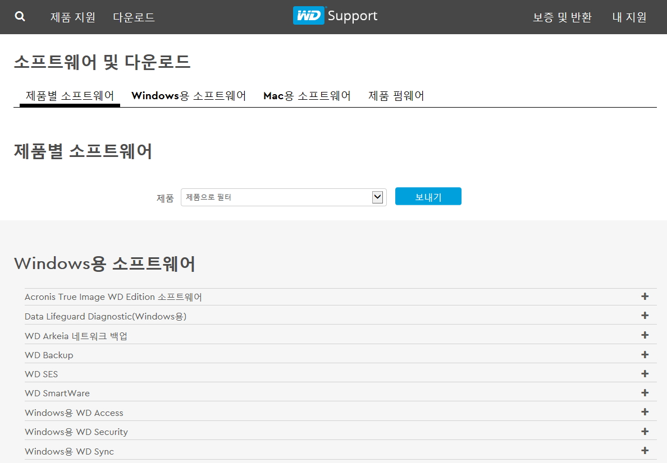Expand Windows용 WD Sync plus icon
The width and height of the screenshot is (667, 463).
(645, 451)
